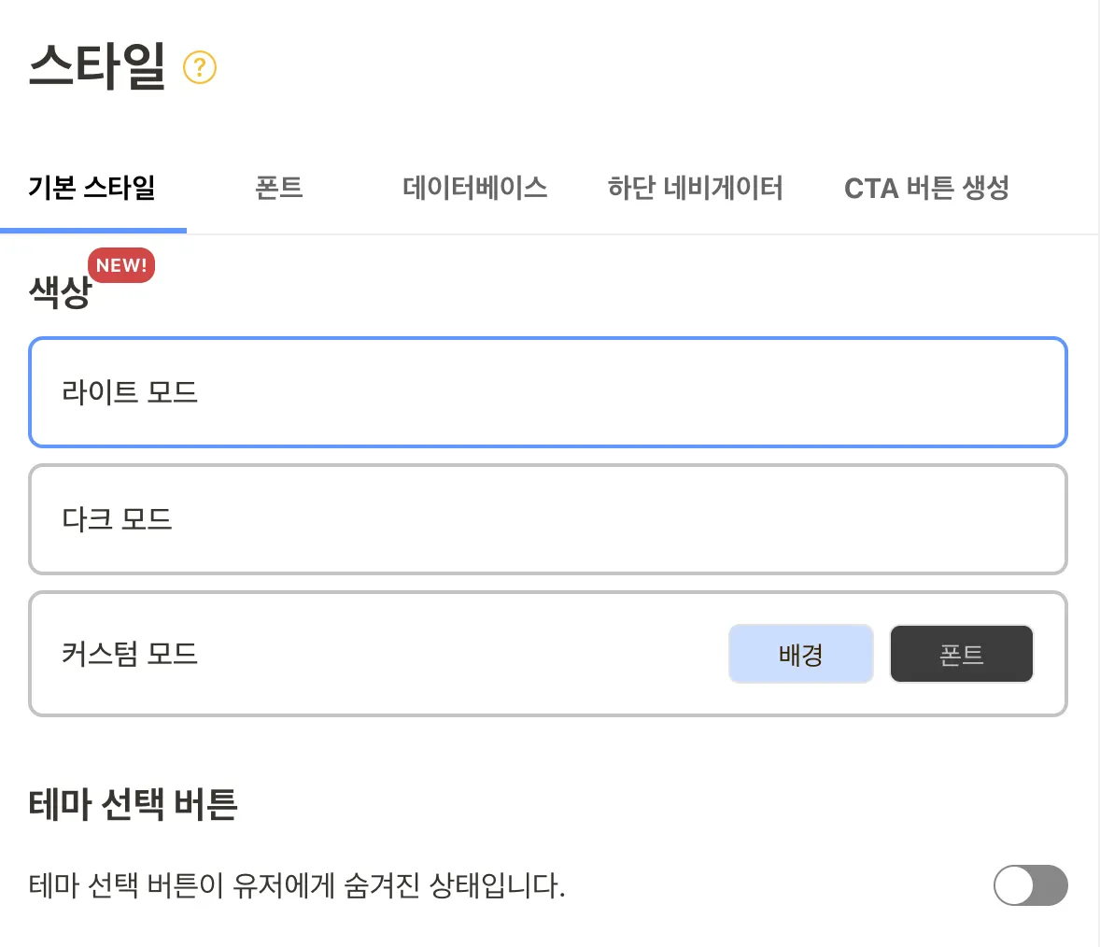
Task: Click the 스타일 page title
Action: click(97, 67)
